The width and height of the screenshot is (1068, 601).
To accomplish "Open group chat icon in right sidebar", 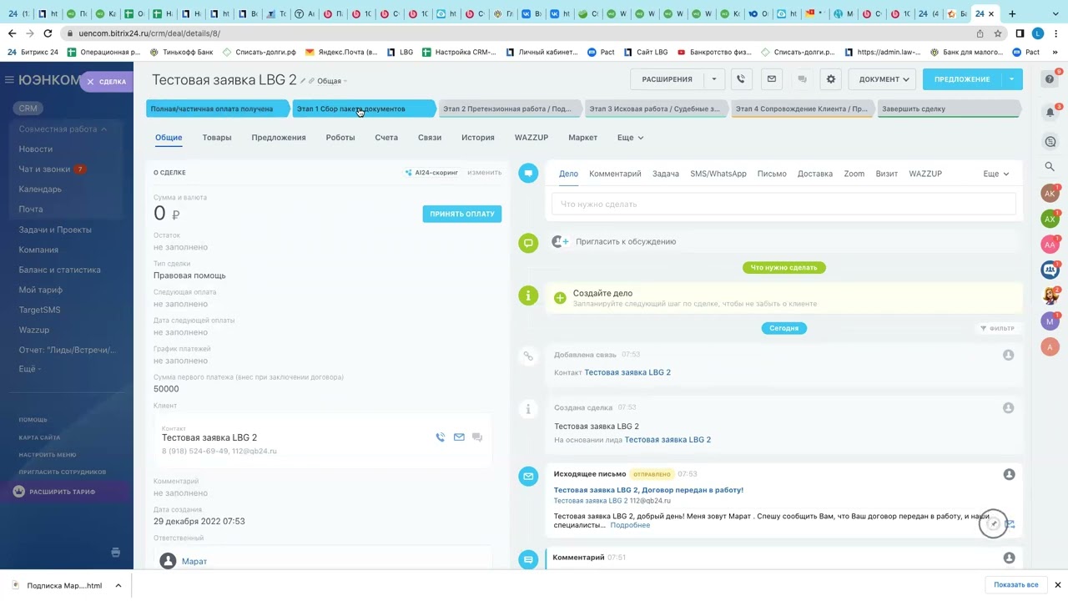I will (x=1050, y=270).
